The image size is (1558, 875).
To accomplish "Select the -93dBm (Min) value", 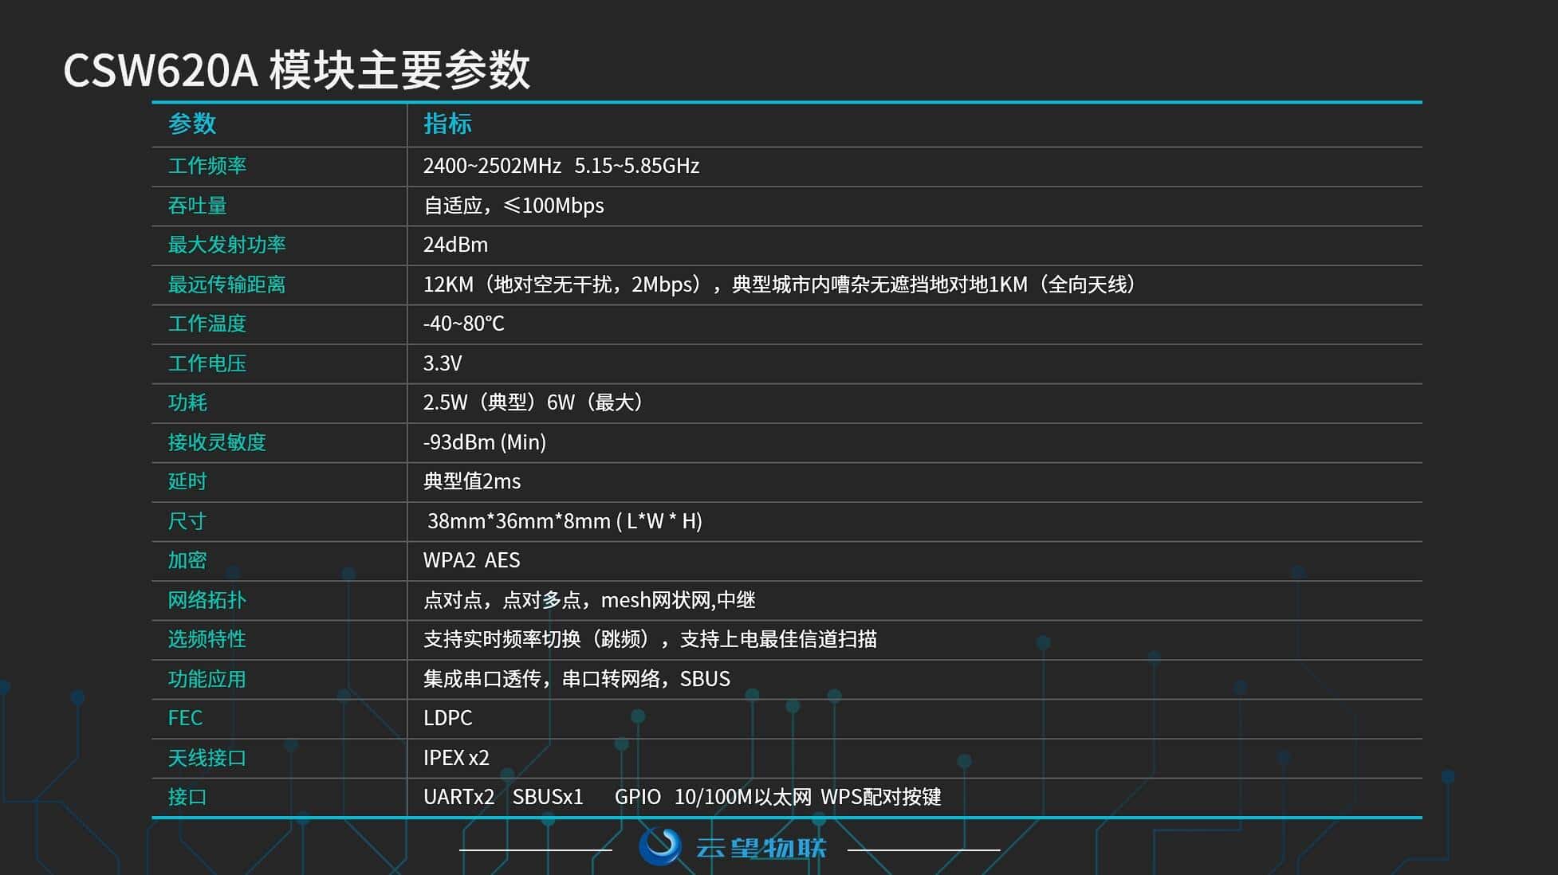I will (485, 442).
